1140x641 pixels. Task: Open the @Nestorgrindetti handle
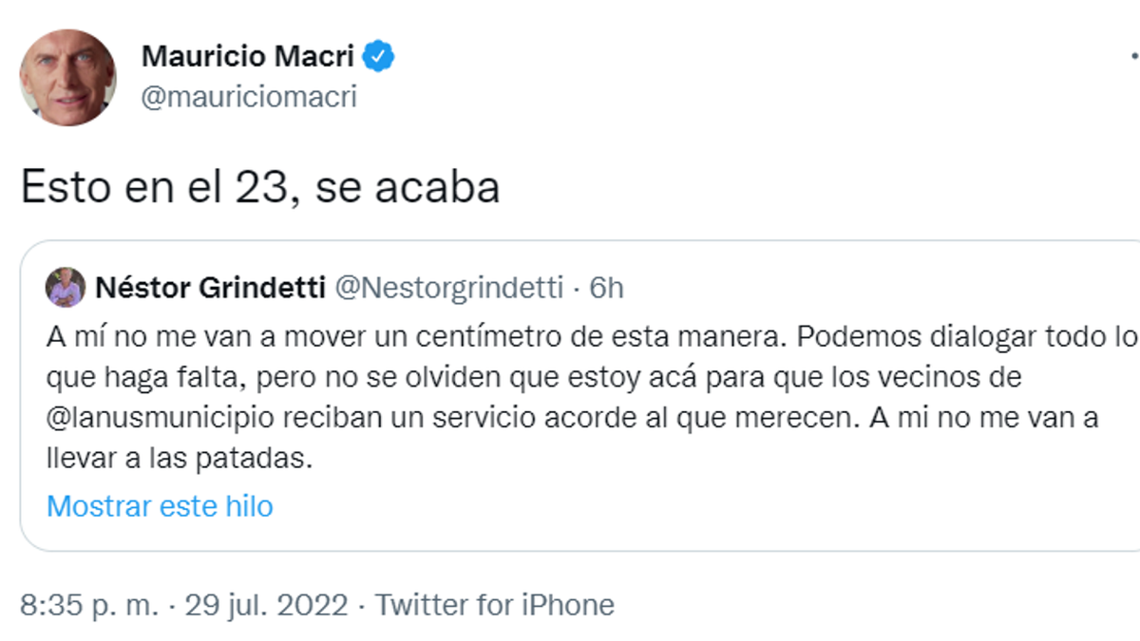pos(449,288)
